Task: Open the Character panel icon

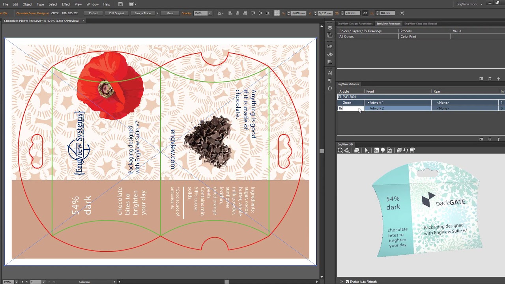Action: (330, 73)
